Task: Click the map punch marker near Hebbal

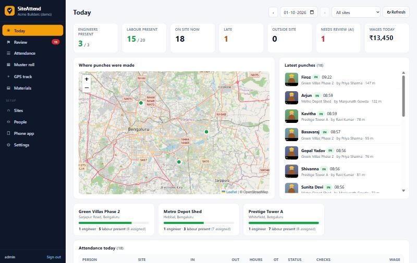Action: click(x=141, y=103)
